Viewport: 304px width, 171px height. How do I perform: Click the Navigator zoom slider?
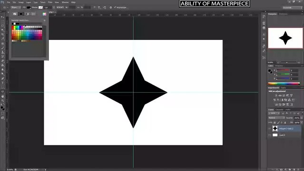[x=287, y=63]
